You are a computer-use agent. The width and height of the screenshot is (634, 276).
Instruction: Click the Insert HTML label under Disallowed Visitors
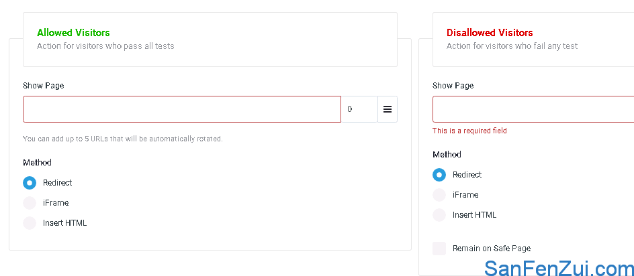tap(474, 215)
